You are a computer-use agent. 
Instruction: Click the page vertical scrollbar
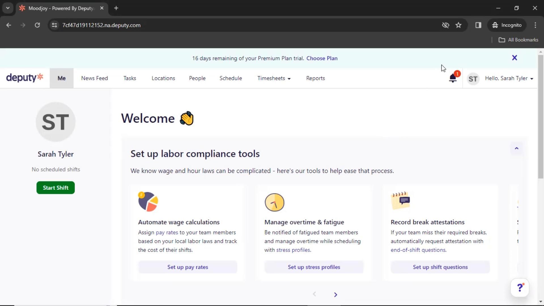pos(541,116)
